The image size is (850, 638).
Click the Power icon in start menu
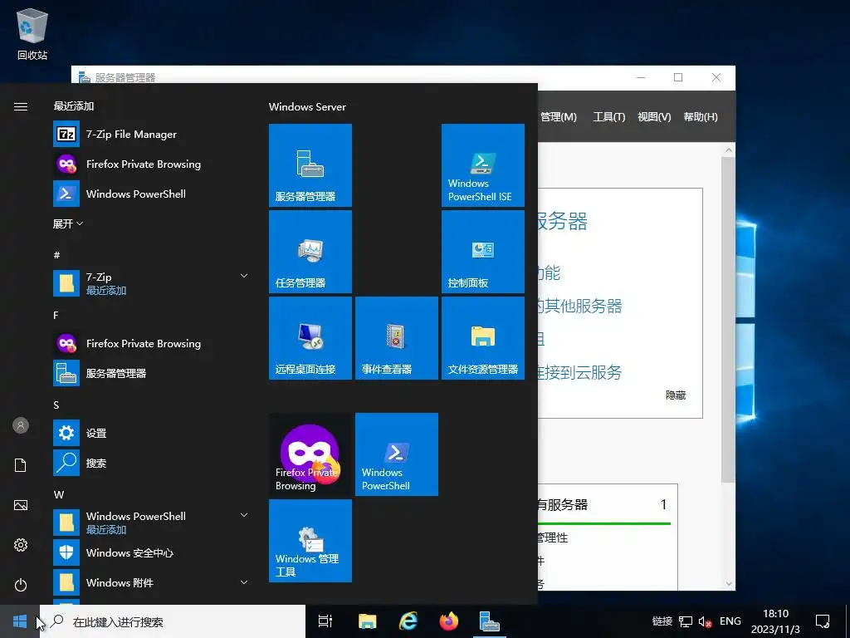(21, 585)
